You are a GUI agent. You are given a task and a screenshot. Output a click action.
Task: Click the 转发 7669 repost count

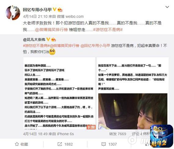[x=118, y=134]
